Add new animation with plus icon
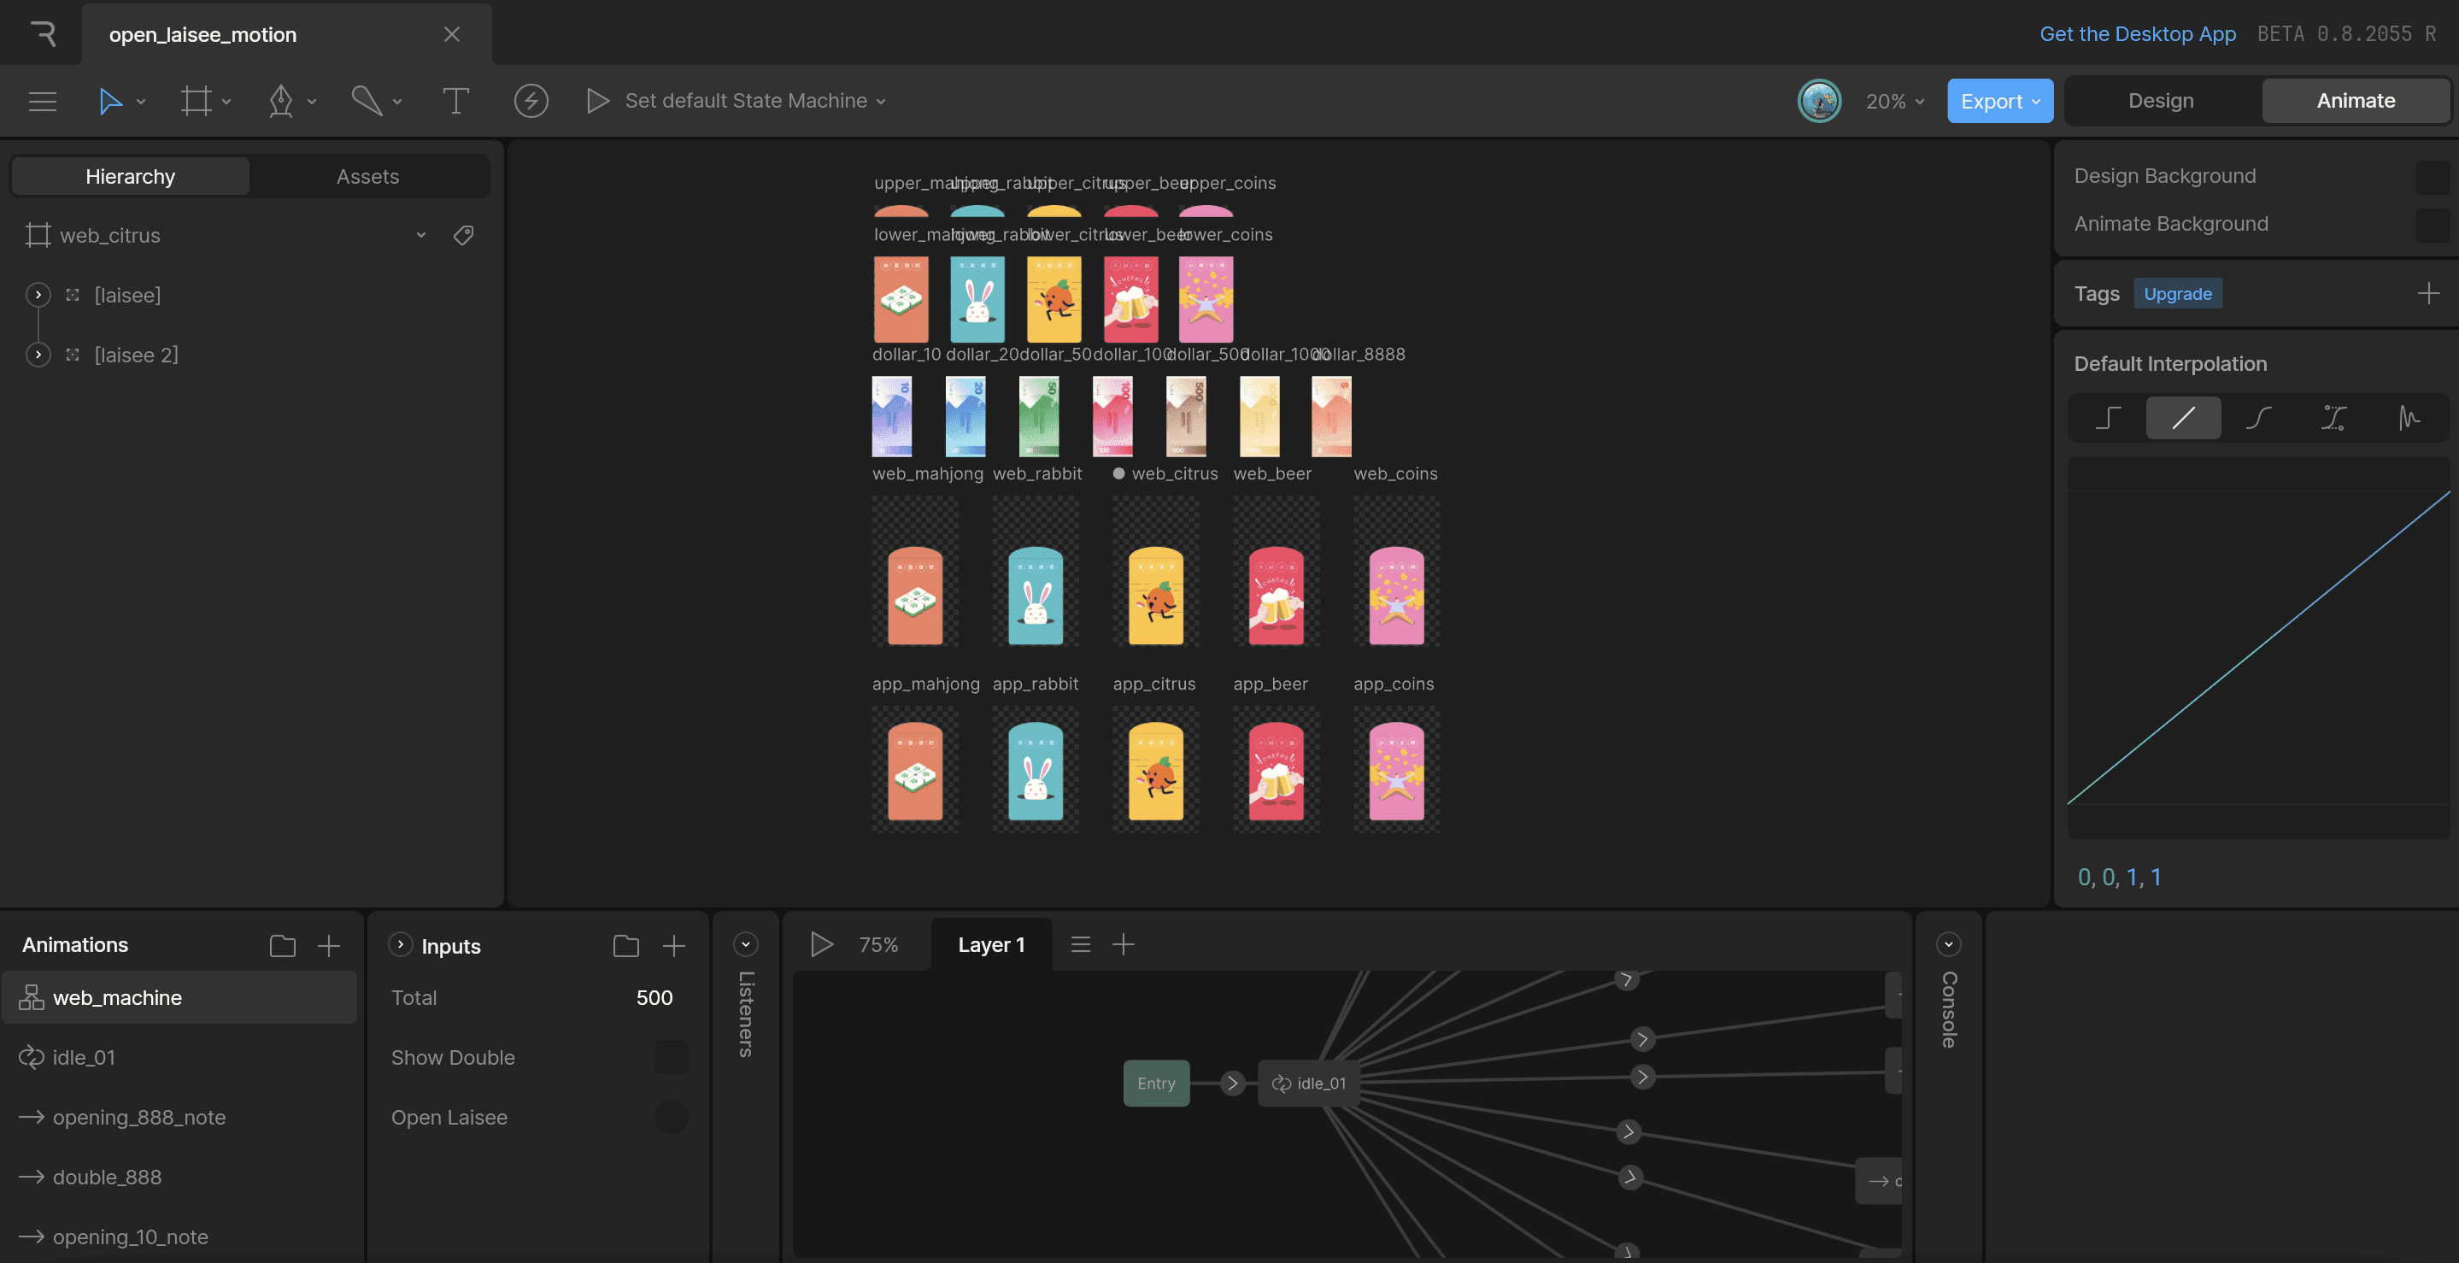The width and height of the screenshot is (2459, 1263). [328, 945]
